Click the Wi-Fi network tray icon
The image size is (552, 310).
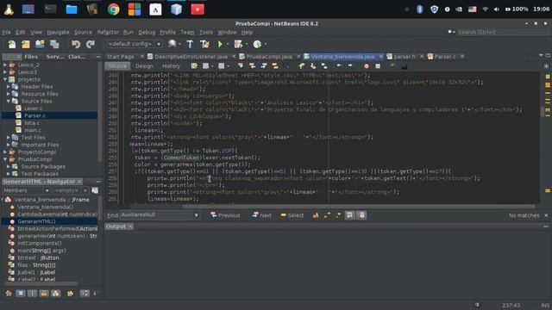coord(485,9)
